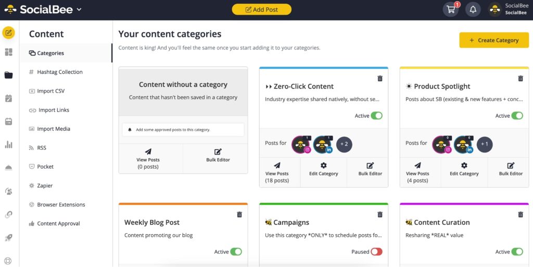Click the folder icon in left sidebar
The height and width of the screenshot is (267, 533).
(8, 75)
